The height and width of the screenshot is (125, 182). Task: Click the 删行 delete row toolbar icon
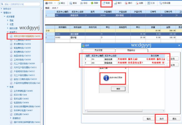(126, 3)
